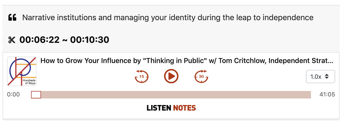343x124 pixels.
Task: Seek to the middle of the audio progress bar
Action: (171, 95)
